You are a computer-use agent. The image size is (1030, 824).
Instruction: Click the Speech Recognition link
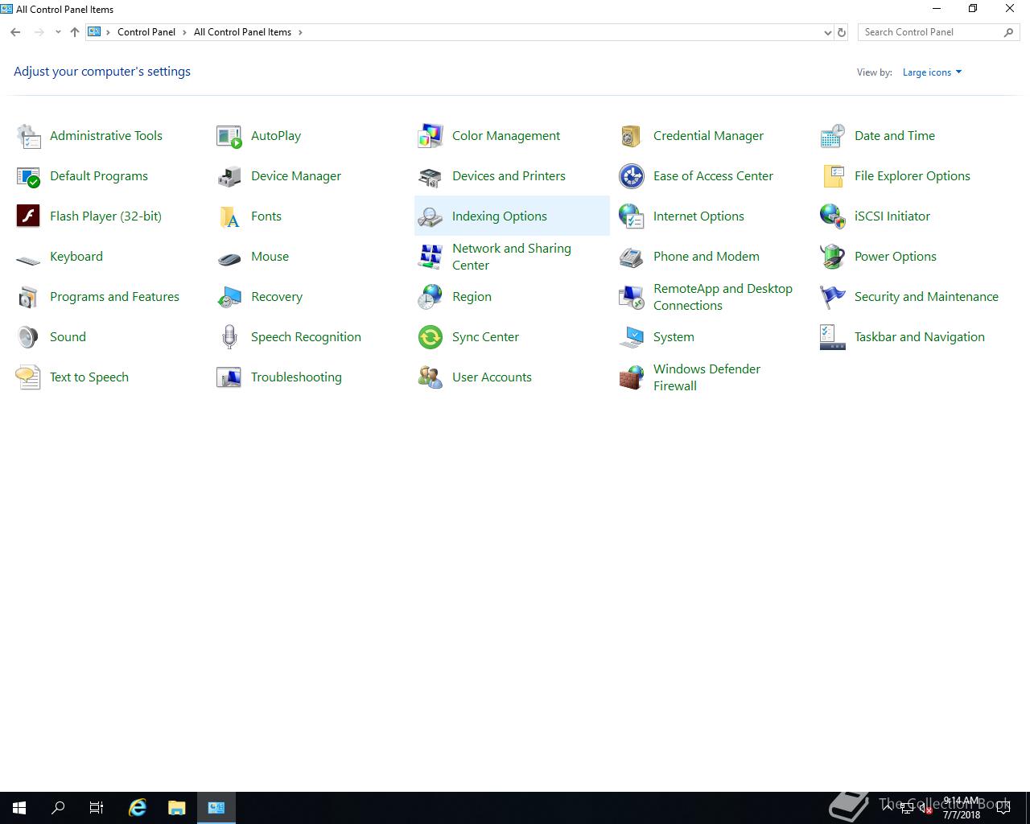[306, 337]
